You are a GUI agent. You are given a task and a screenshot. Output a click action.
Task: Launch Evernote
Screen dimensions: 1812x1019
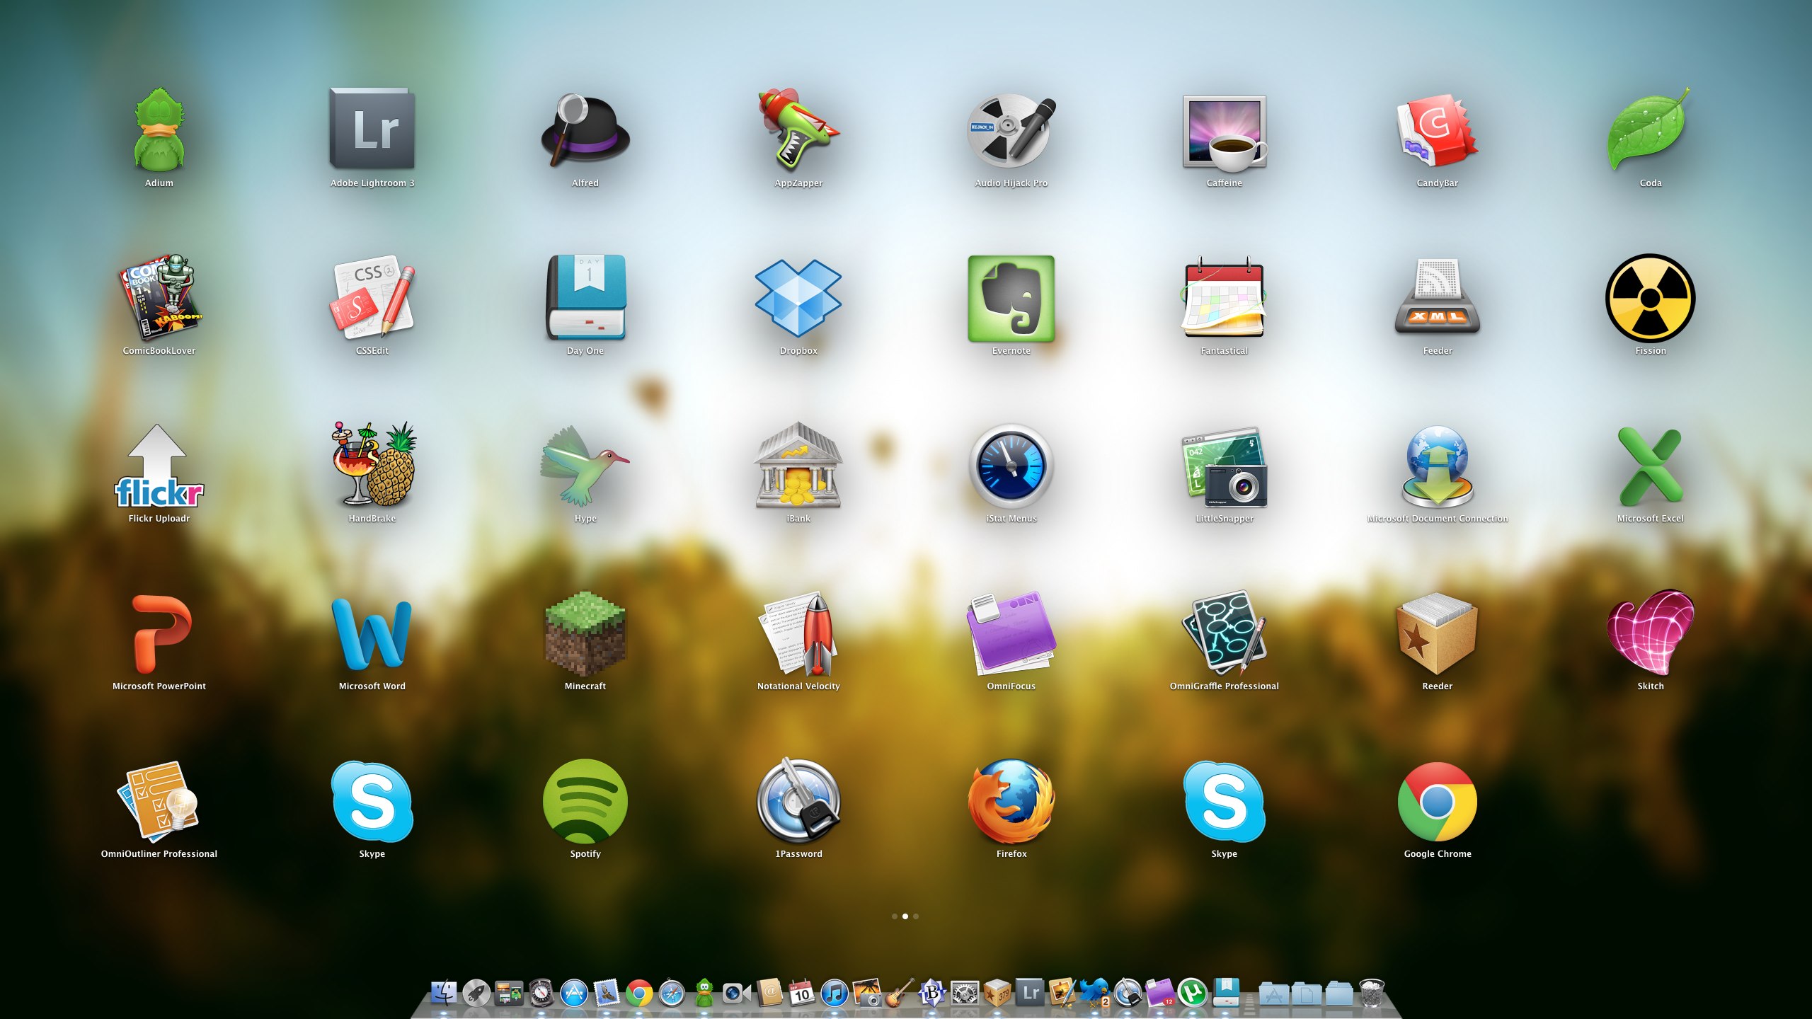(x=1011, y=298)
